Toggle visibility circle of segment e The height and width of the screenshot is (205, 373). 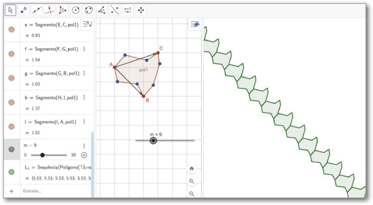[x=11, y=30]
